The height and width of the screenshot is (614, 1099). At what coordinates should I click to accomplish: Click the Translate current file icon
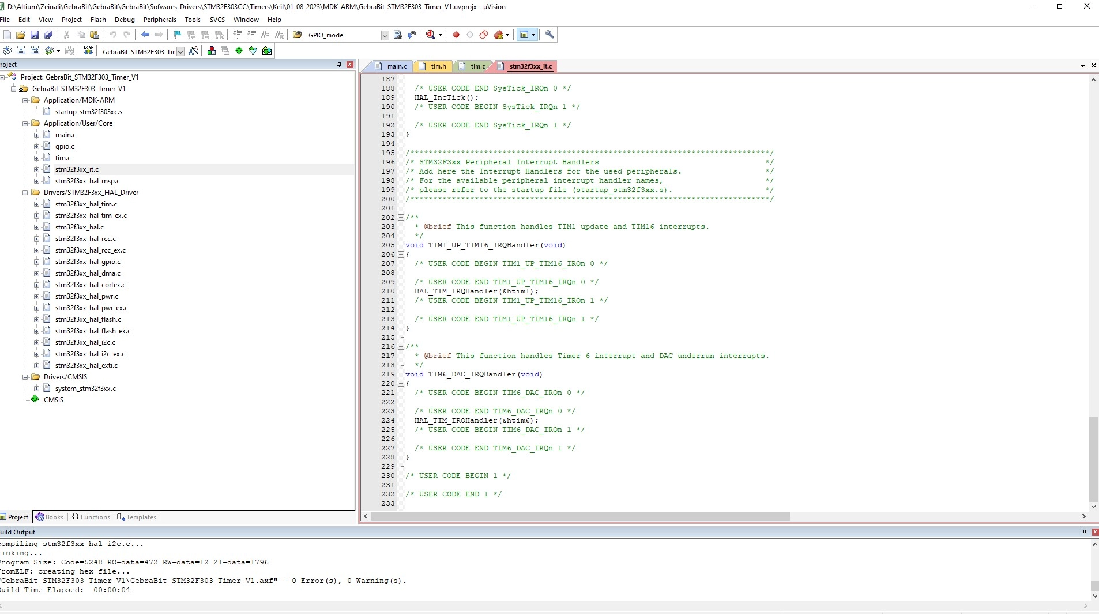pyautogui.click(x=7, y=51)
